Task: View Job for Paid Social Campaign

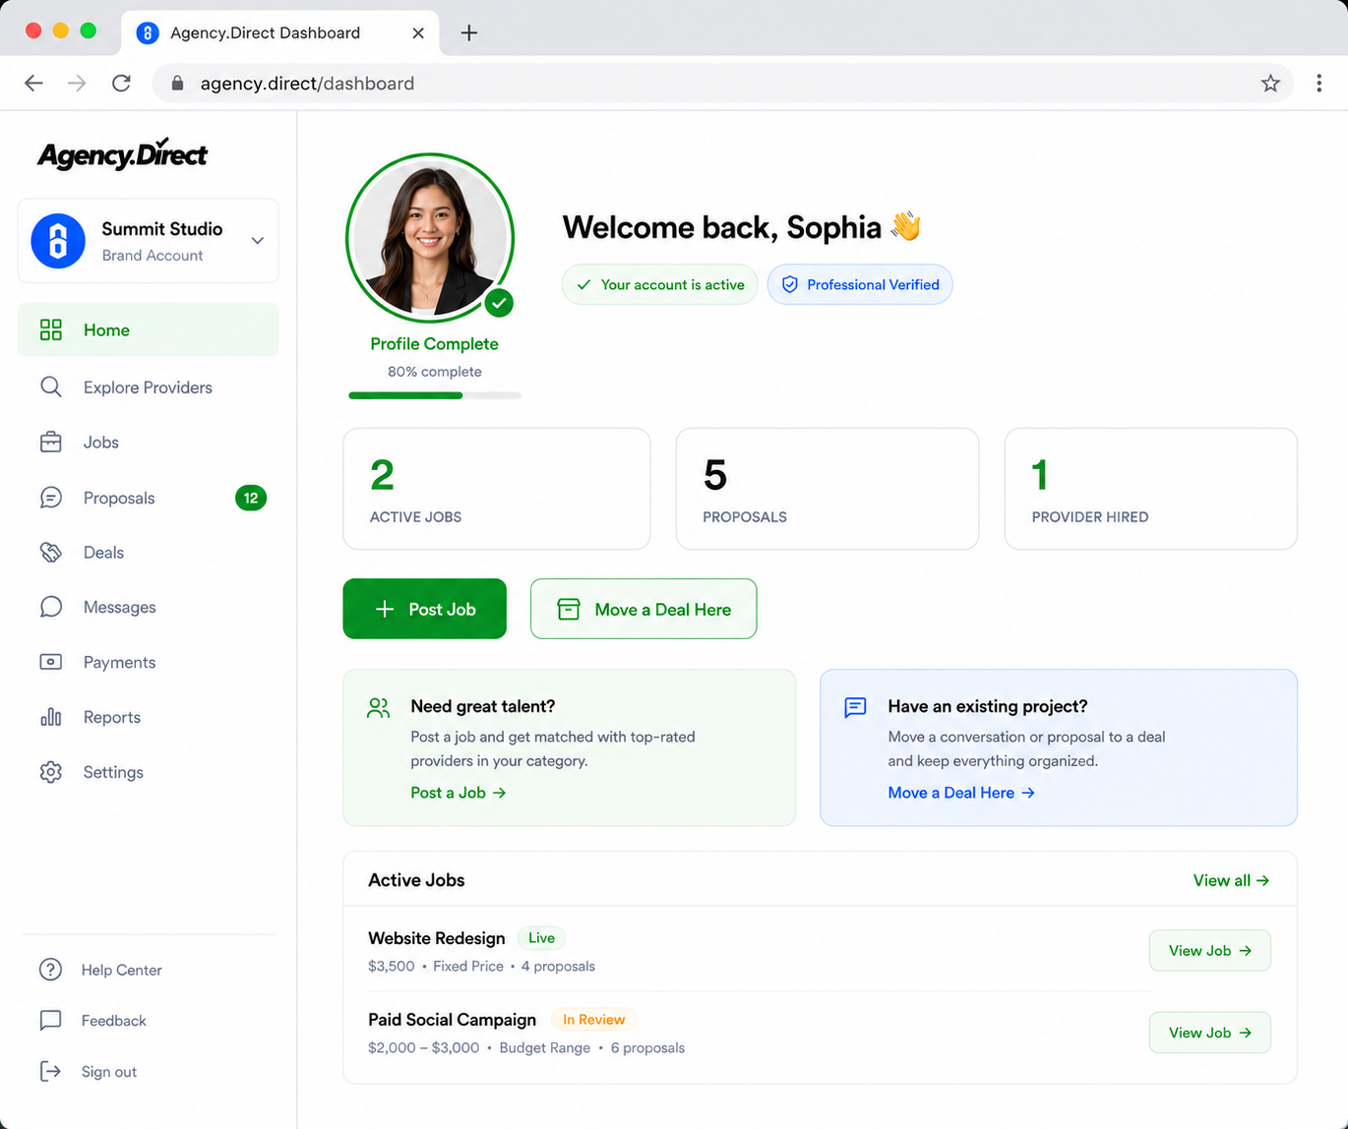Action: tap(1209, 1033)
